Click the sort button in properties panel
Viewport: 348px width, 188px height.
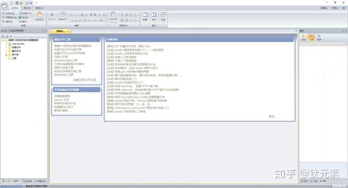[x=319, y=38]
